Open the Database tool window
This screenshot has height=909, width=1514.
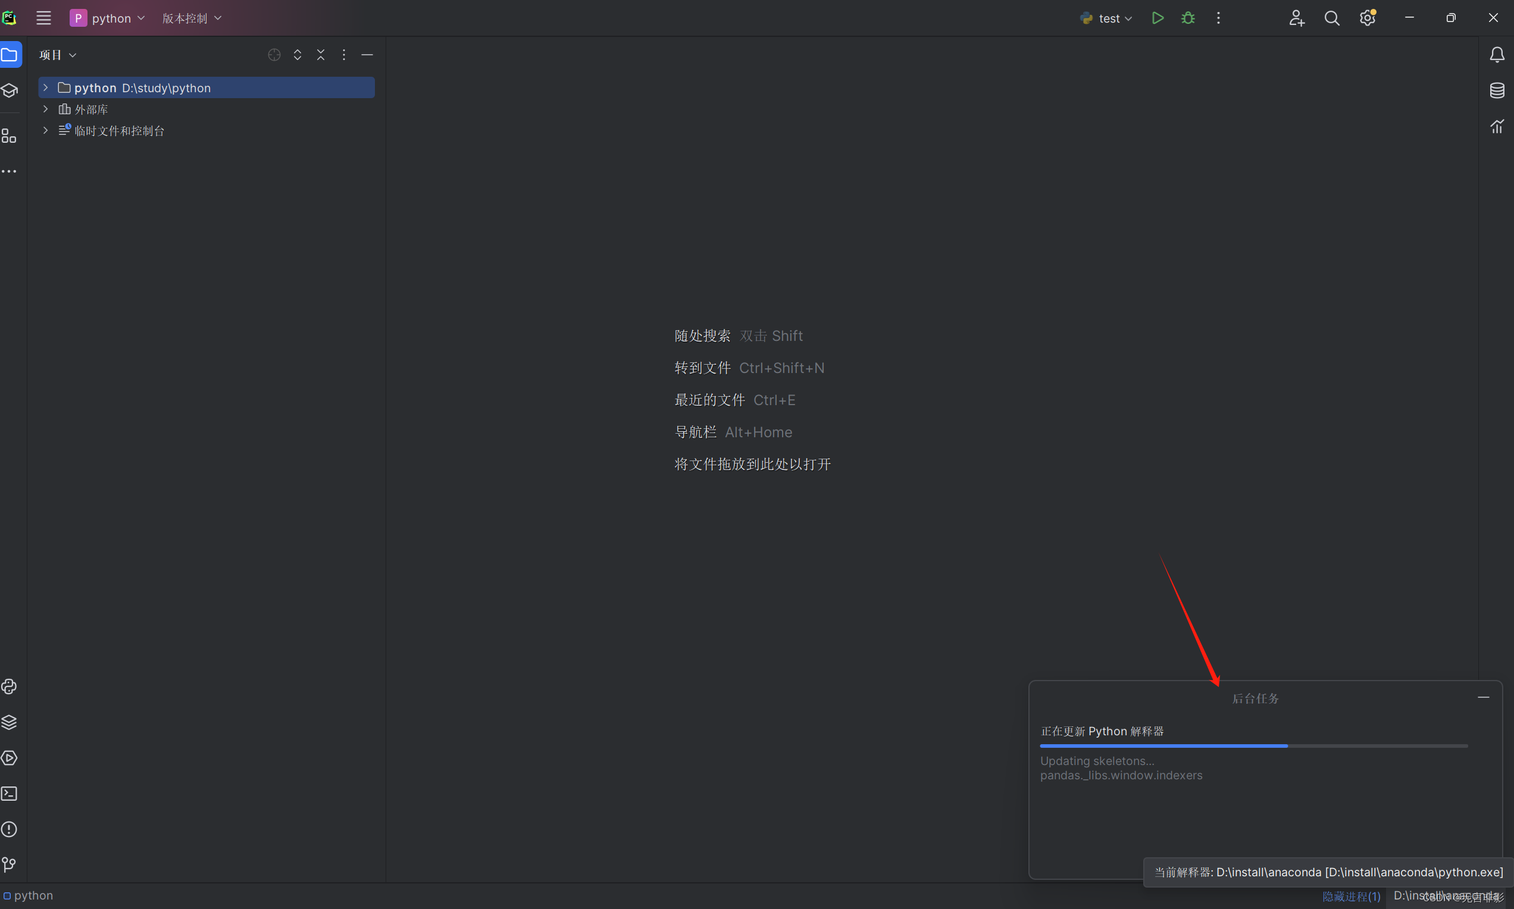tap(1497, 90)
